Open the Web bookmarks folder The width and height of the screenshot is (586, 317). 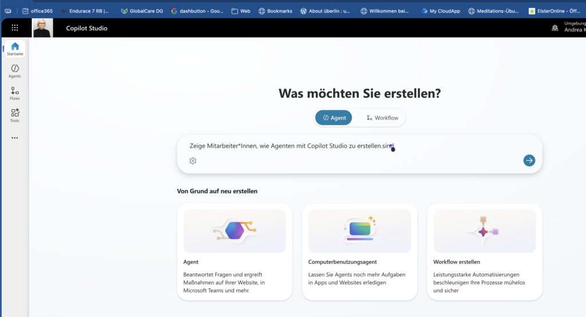click(x=241, y=11)
